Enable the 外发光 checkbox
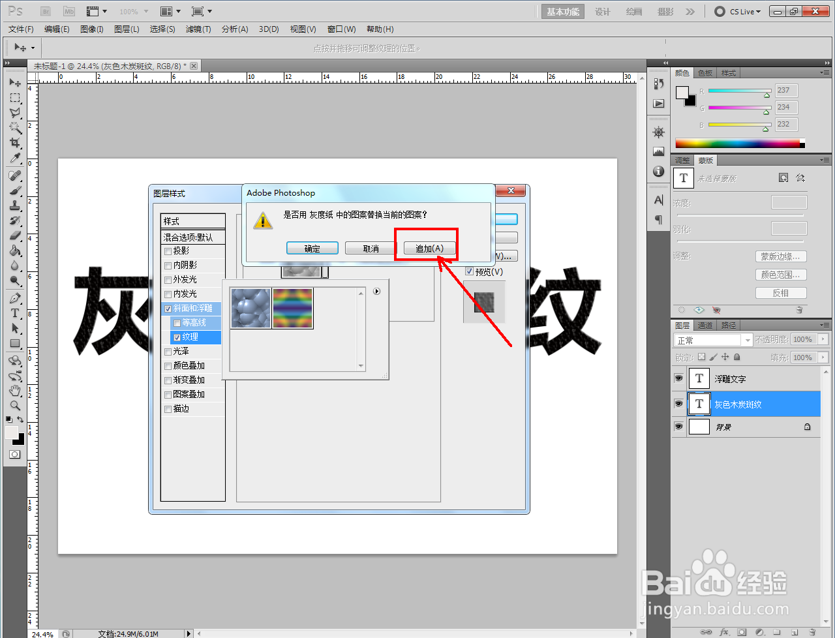Screen dimensions: 835x638 tap(168, 280)
